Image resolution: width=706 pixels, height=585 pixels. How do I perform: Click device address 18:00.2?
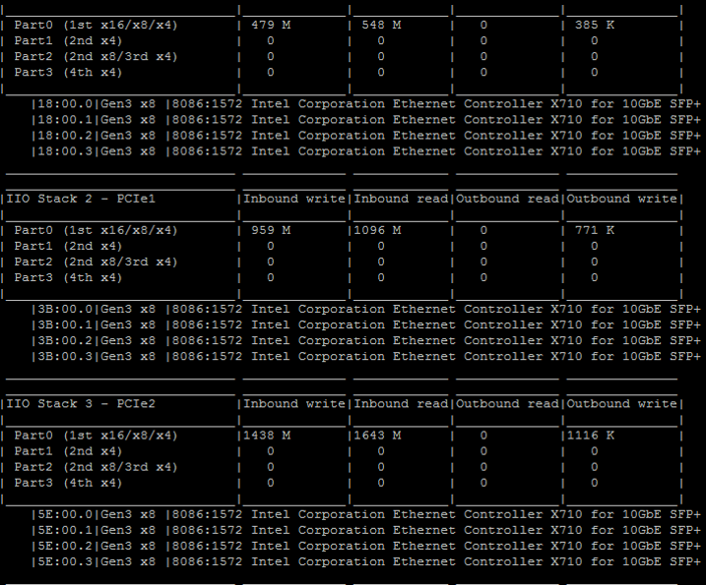point(65,136)
